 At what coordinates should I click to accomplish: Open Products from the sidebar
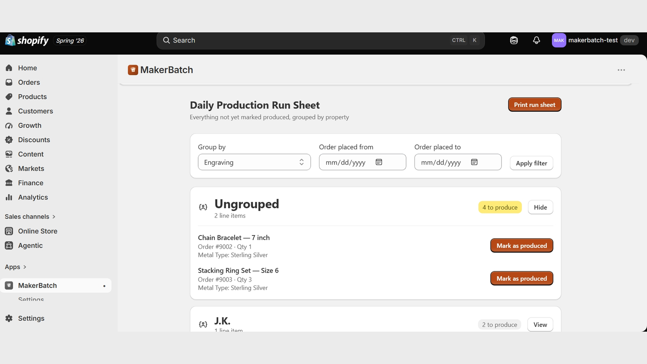coord(32,97)
